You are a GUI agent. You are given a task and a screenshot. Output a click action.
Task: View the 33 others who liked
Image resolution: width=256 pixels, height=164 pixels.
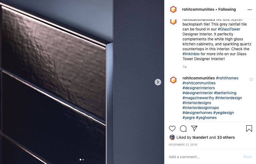[226, 137]
